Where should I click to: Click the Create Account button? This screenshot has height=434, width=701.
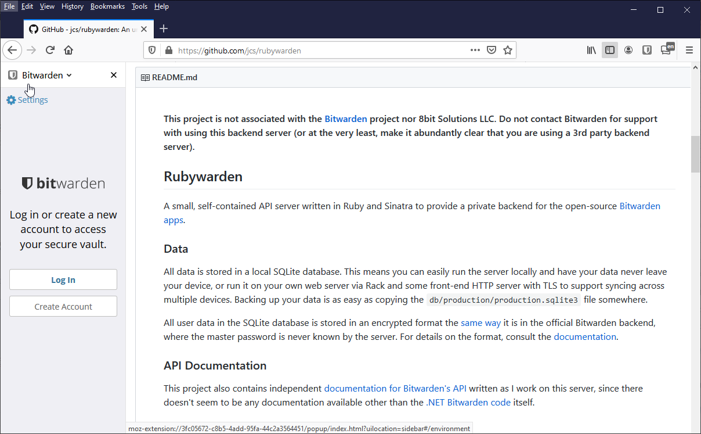(63, 306)
